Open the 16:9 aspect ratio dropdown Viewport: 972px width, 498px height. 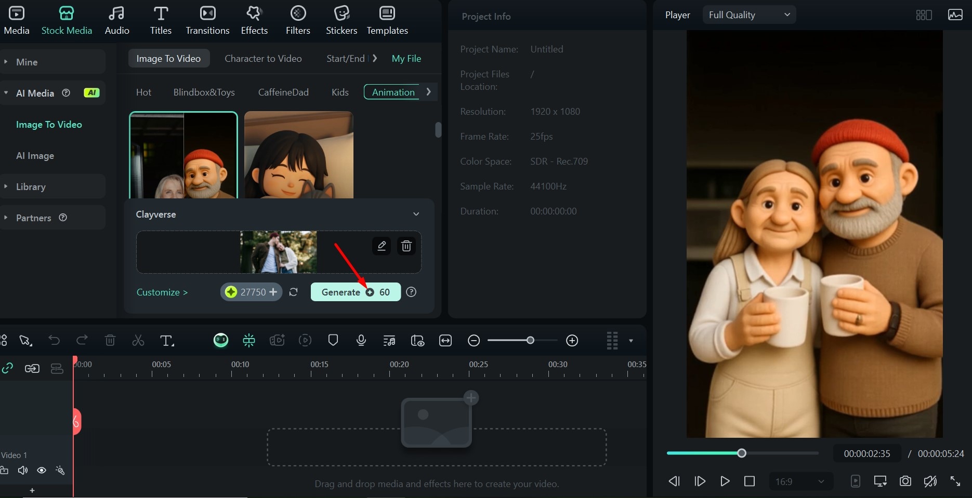pyautogui.click(x=800, y=481)
